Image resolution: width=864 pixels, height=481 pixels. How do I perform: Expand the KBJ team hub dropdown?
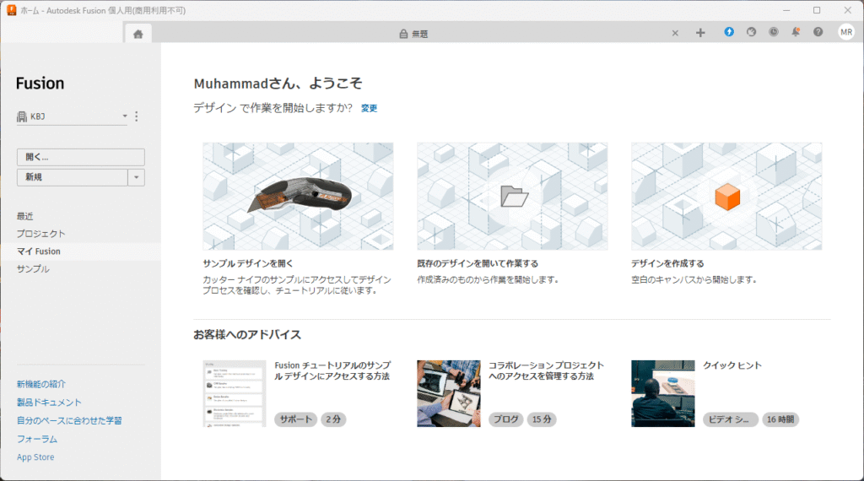click(x=124, y=116)
